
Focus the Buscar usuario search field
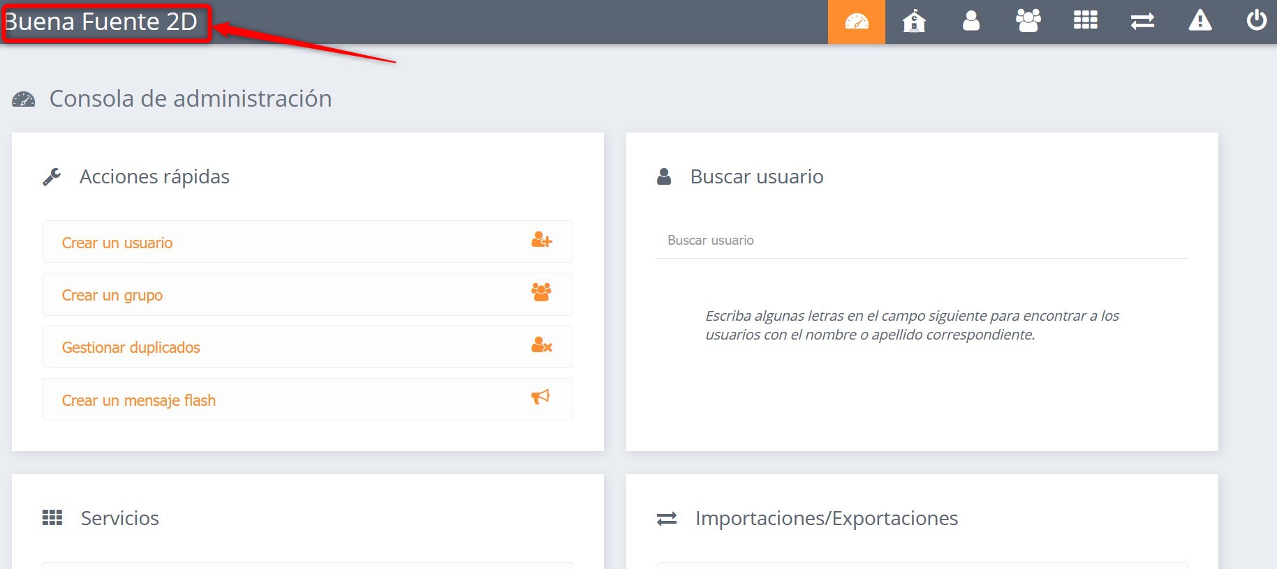922,241
